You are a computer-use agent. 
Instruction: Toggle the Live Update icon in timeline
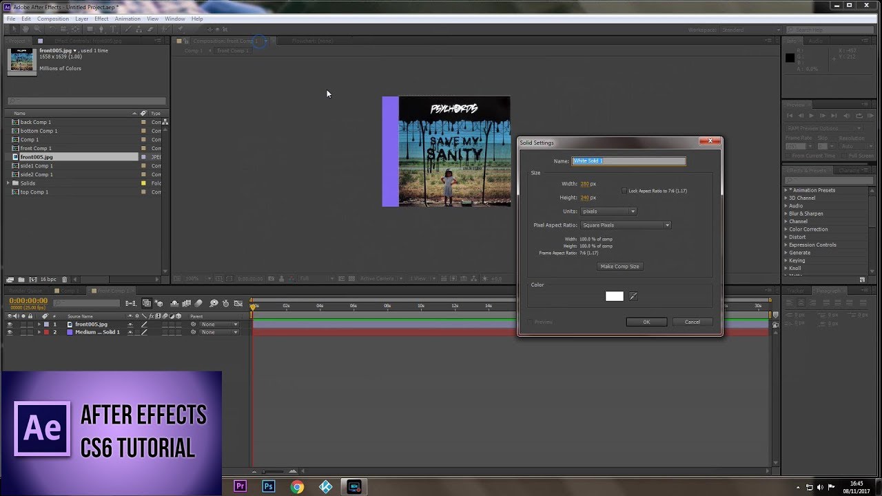click(x=147, y=304)
